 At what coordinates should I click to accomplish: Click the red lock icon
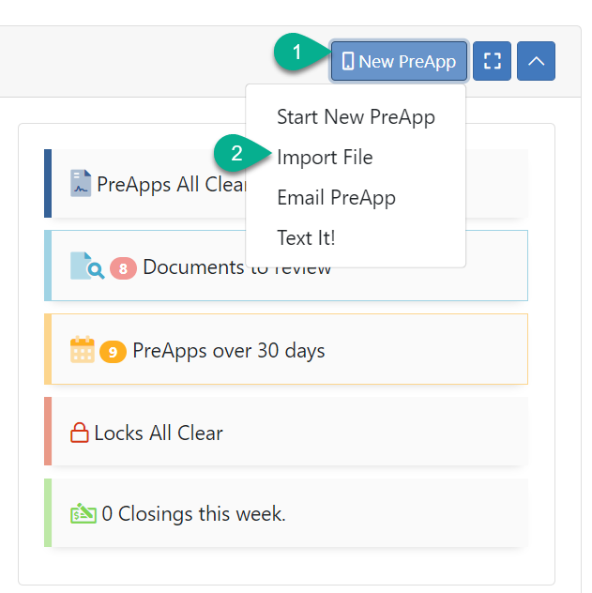click(x=80, y=433)
